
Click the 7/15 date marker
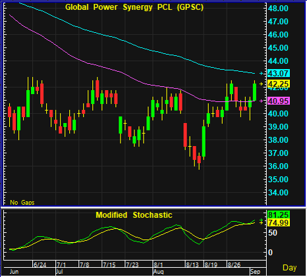(109, 264)
